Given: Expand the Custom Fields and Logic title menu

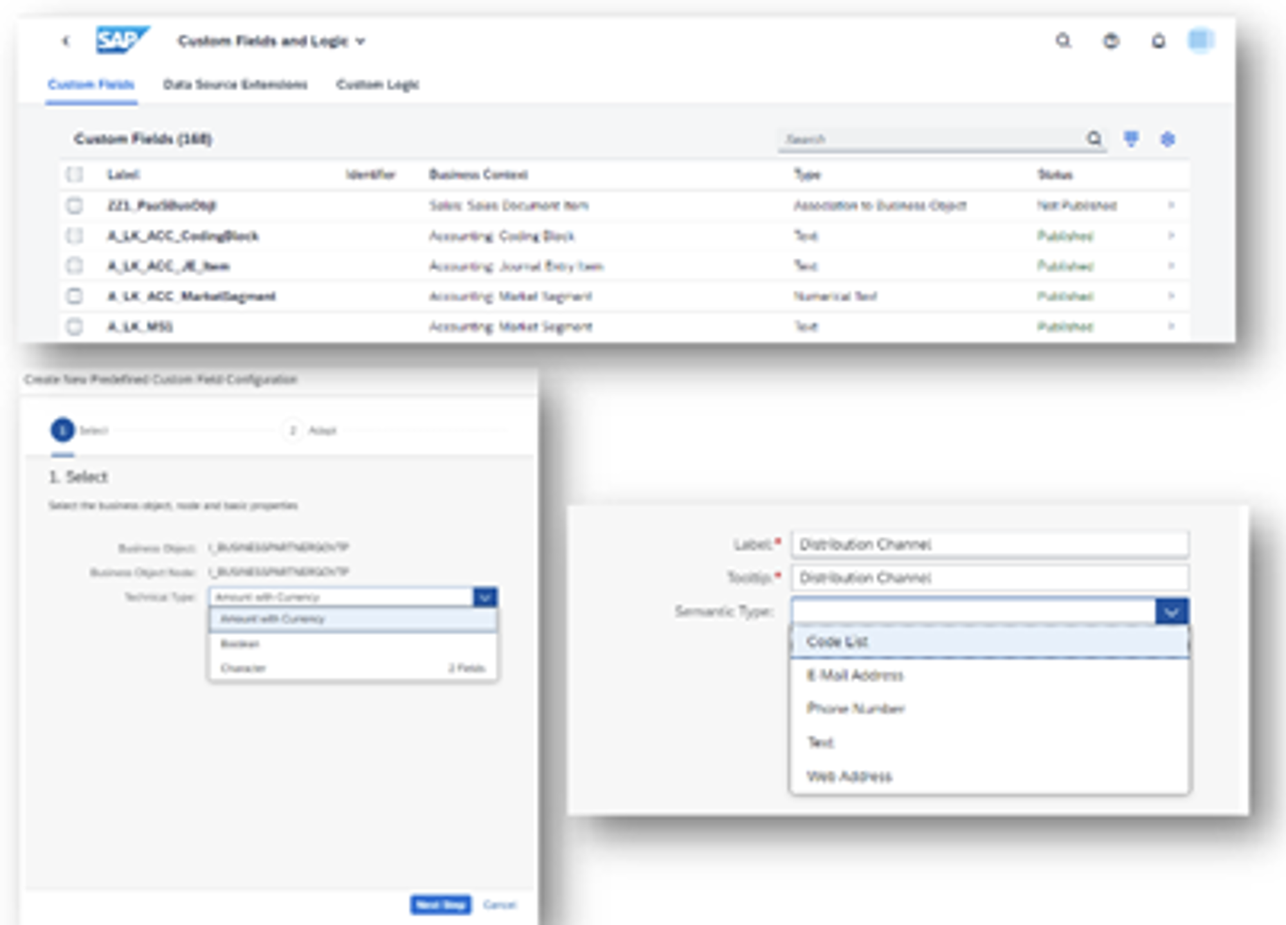Looking at the screenshot, I should click(361, 41).
